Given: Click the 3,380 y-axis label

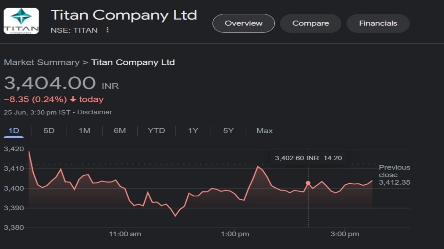Looking at the screenshot, I should pos(14,228).
